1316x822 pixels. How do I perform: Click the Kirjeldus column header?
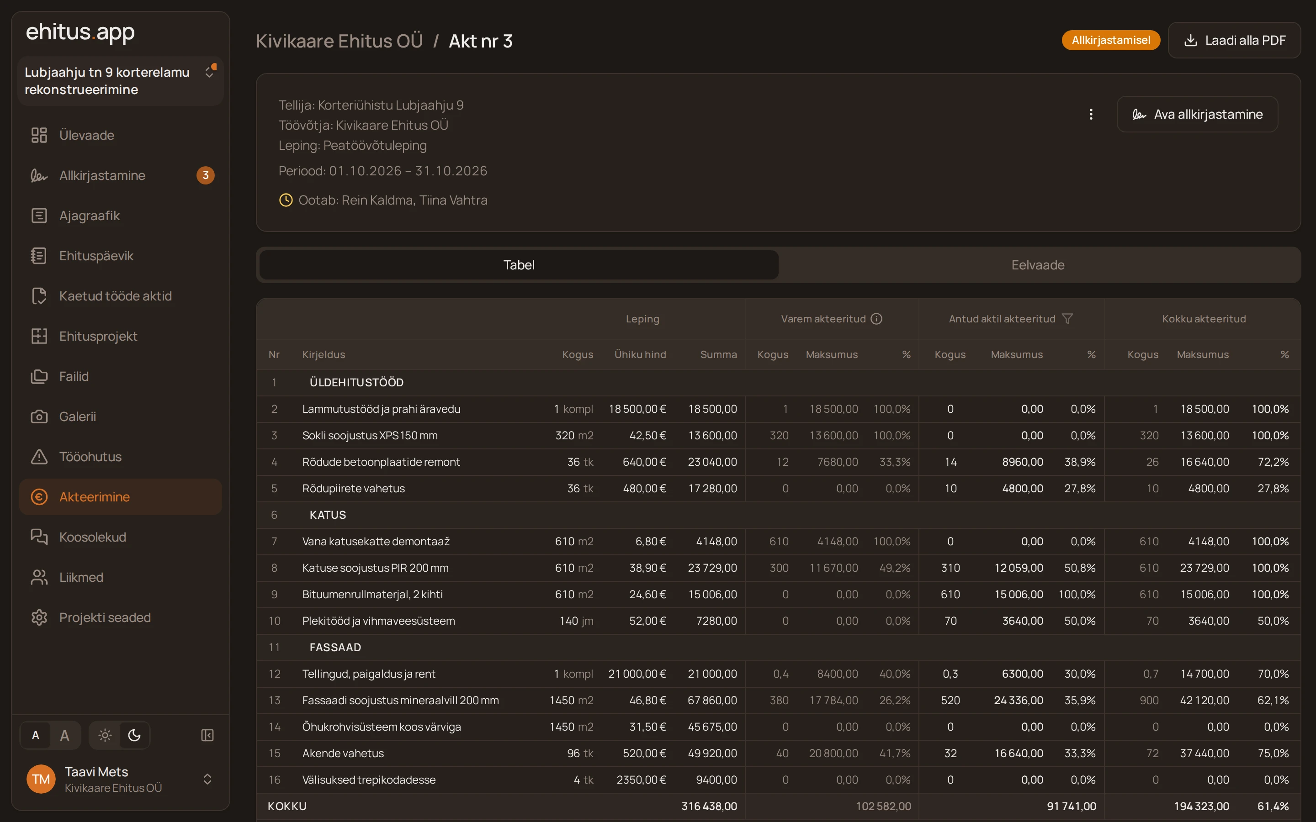pyautogui.click(x=324, y=354)
